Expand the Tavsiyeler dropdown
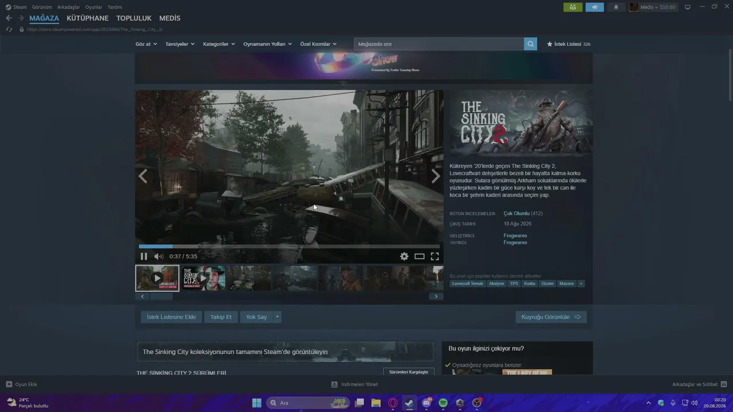Image resolution: width=733 pixels, height=412 pixels. 180,44
